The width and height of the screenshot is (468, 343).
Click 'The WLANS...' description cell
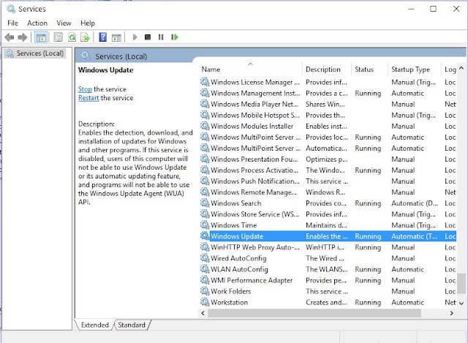click(327, 269)
